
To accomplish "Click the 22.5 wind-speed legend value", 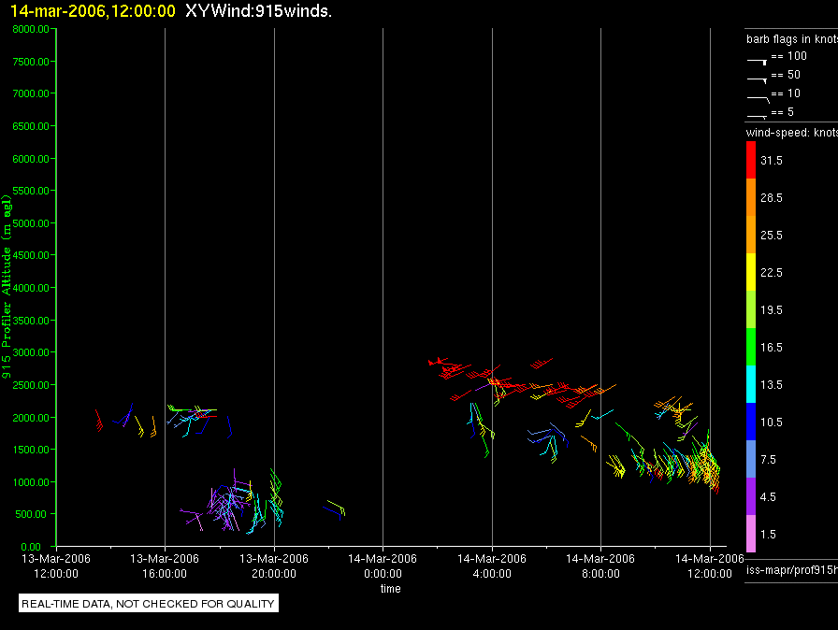I will coord(772,272).
